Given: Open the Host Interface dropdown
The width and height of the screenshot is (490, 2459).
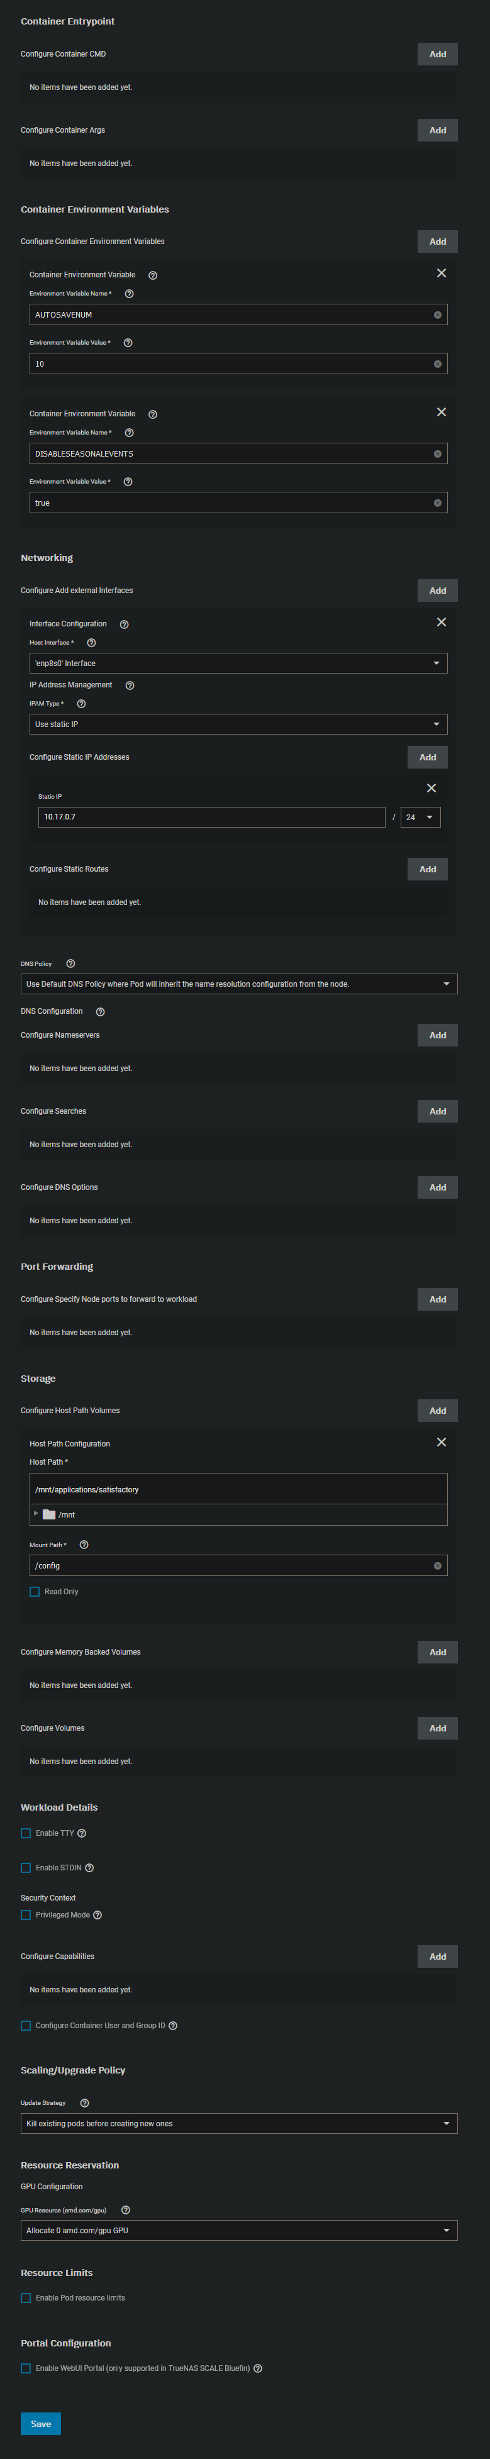Looking at the screenshot, I should [238, 662].
